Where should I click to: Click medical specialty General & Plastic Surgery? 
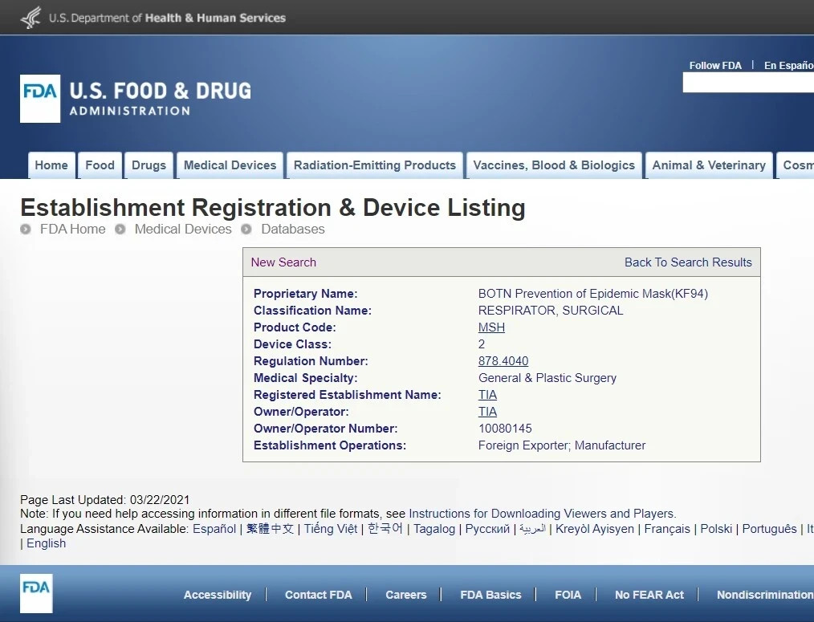547,378
